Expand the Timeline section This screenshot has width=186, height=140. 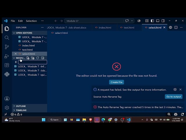pos(30,110)
